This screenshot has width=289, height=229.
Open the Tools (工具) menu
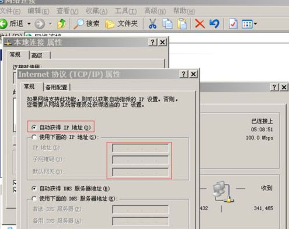coord(126,11)
